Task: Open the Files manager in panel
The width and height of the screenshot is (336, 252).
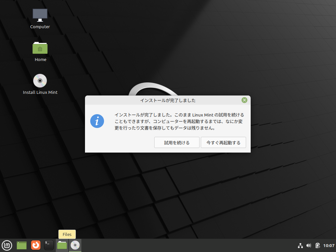Action: click(x=62, y=245)
